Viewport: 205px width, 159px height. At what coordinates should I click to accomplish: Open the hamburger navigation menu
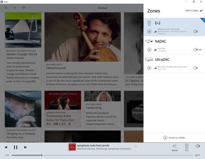[6, 8]
